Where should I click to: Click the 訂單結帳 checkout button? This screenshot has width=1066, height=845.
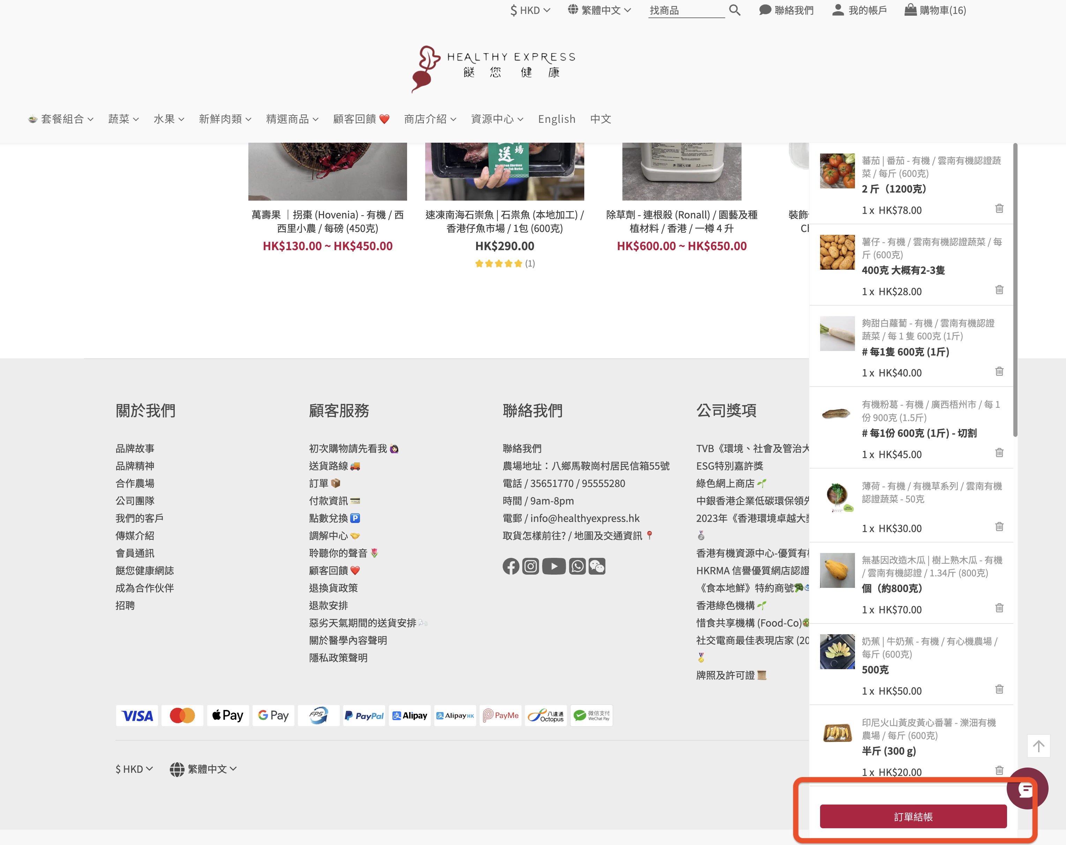point(913,816)
